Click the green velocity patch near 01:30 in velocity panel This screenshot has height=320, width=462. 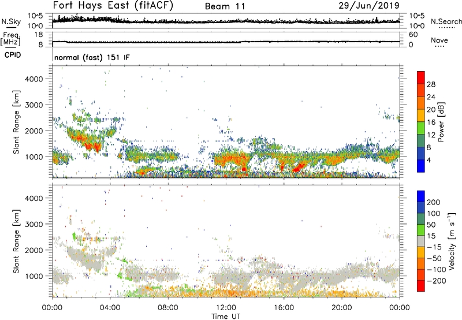click(x=74, y=236)
